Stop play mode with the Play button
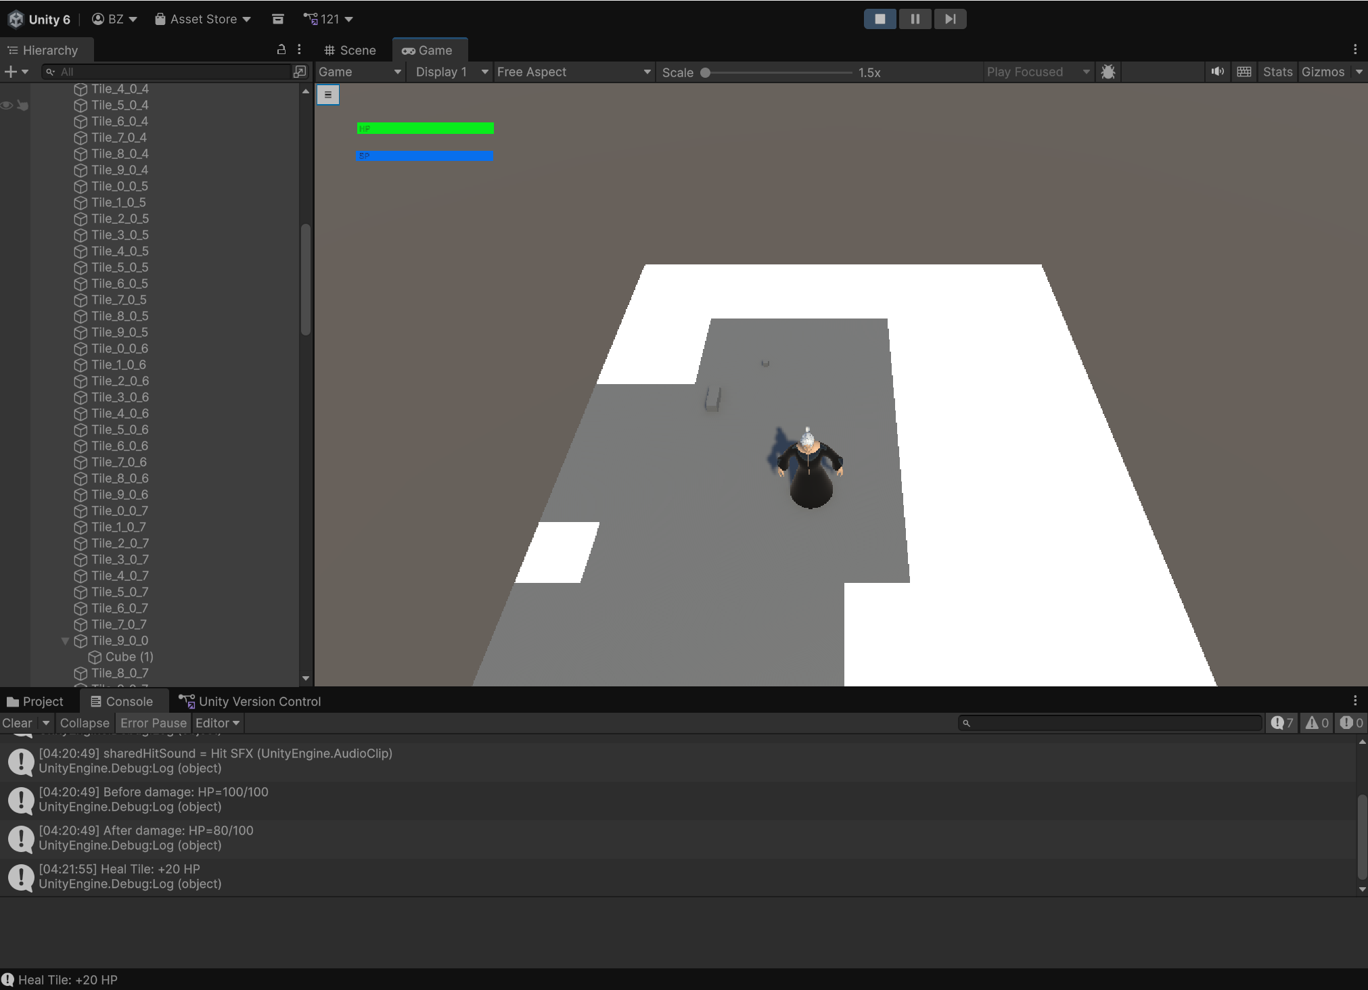The image size is (1368, 990). point(880,19)
